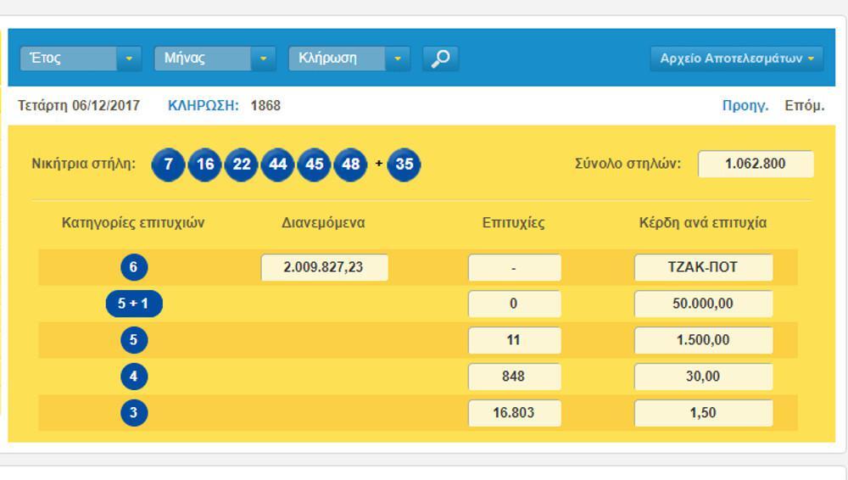Click the Διανεμόμενα amount field 2.009.827,23
The width and height of the screenshot is (848, 480).
tap(324, 267)
